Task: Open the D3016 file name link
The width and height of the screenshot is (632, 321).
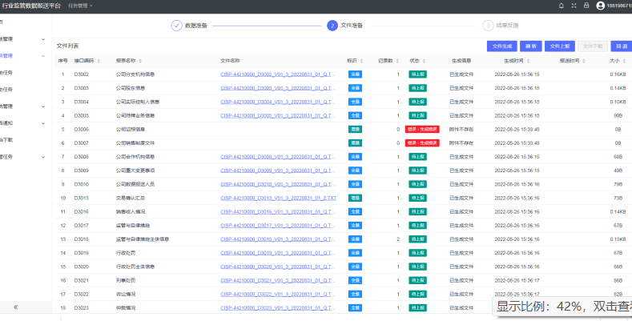Action: (x=278, y=212)
